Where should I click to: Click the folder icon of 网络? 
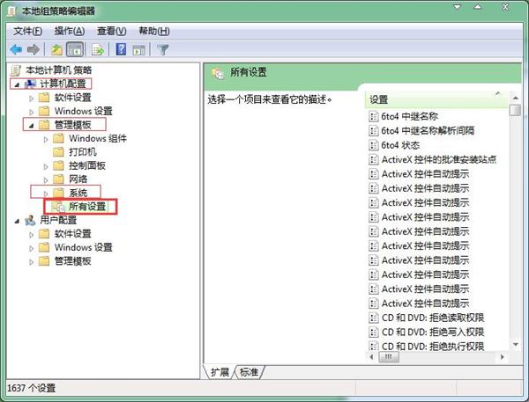[x=58, y=179]
